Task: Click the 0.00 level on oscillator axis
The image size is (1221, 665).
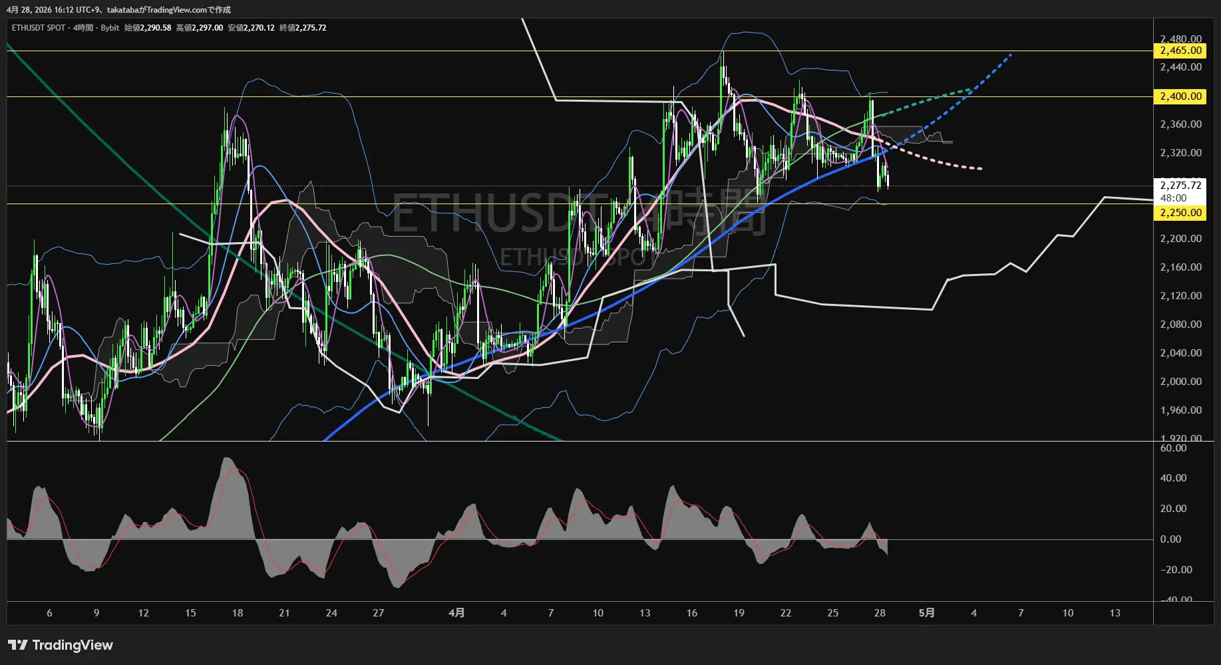Action: [x=1170, y=539]
